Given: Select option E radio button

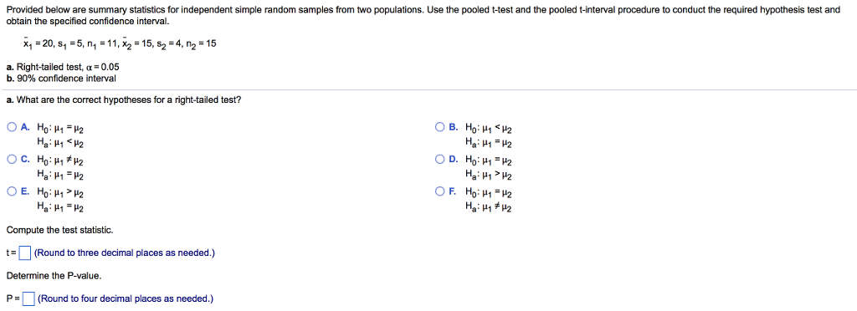Looking at the screenshot, I should click(x=13, y=191).
